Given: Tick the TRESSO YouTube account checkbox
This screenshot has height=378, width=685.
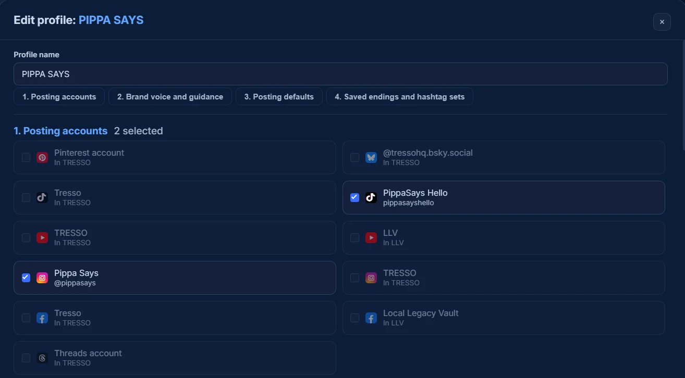Looking at the screenshot, I should point(26,237).
